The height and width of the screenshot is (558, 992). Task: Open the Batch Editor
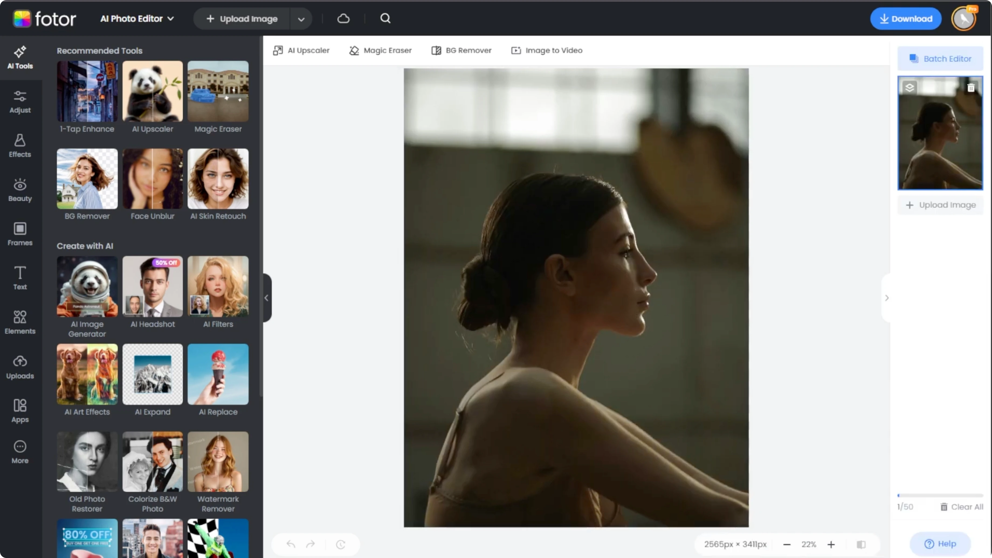(x=940, y=58)
